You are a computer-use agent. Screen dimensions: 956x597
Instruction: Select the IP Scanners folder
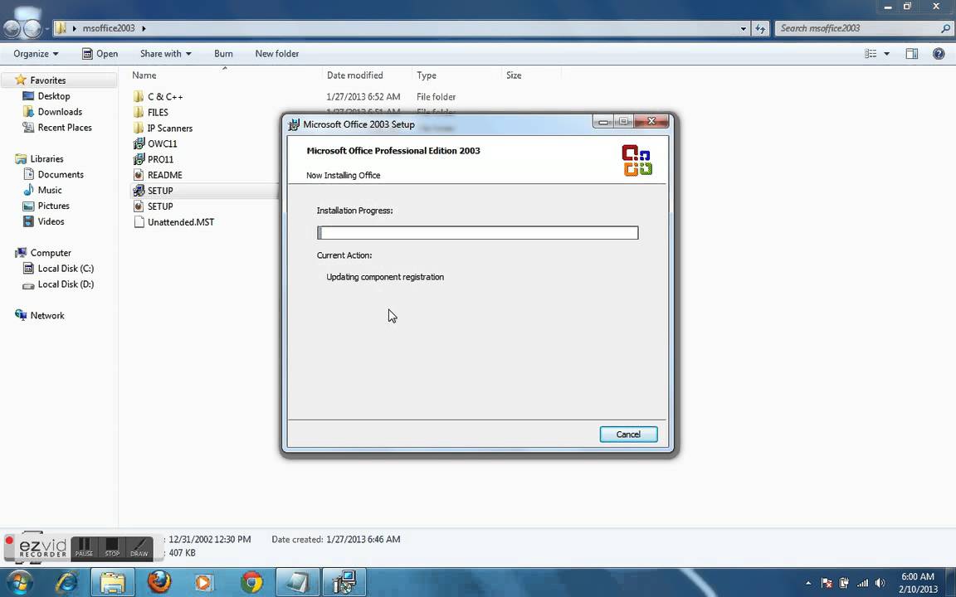(163, 128)
